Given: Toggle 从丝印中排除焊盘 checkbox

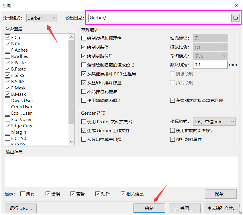Looking at the screenshot, I should (x=84, y=83).
